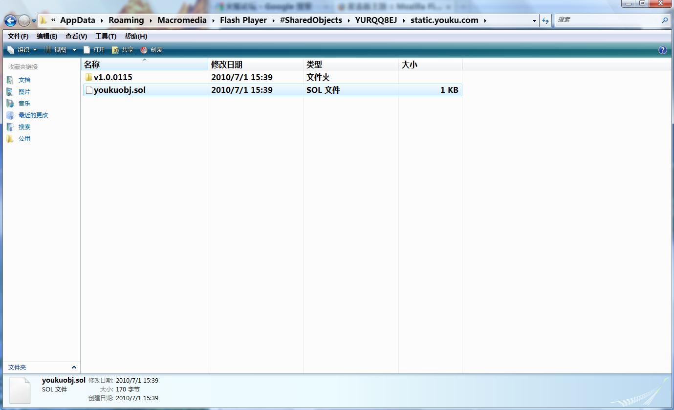Click static.youku.com in the address path
This screenshot has width=674, height=410.
(x=444, y=20)
